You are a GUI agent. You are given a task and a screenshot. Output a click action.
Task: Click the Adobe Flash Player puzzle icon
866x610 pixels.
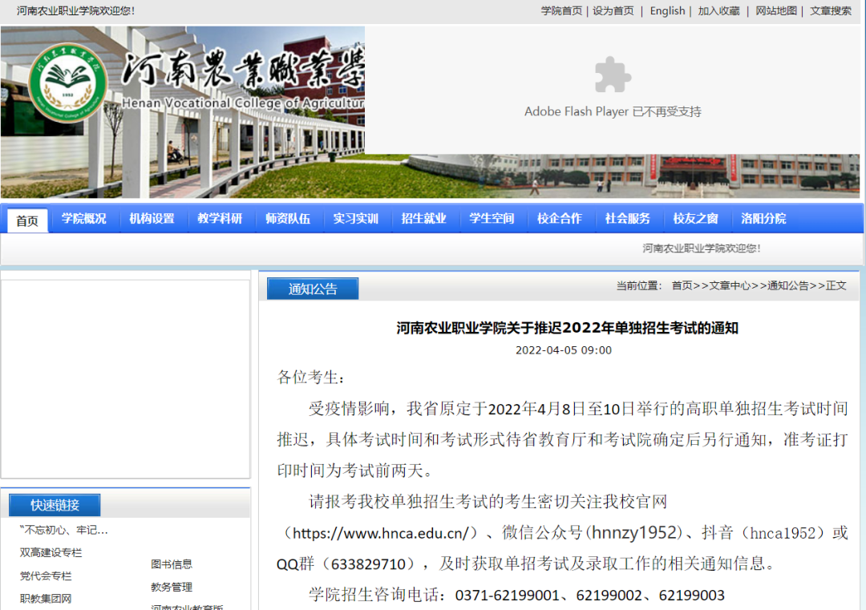(x=612, y=74)
